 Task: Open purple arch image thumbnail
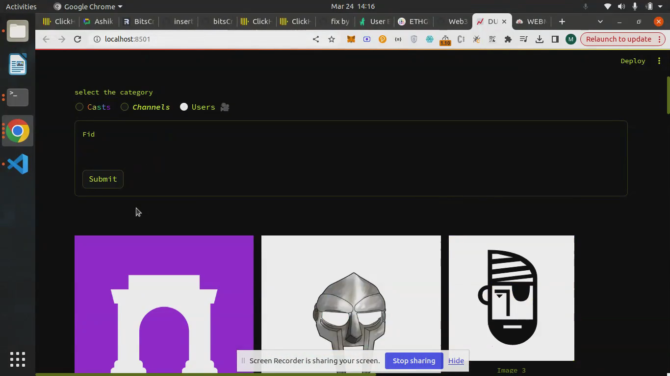point(164,304)
